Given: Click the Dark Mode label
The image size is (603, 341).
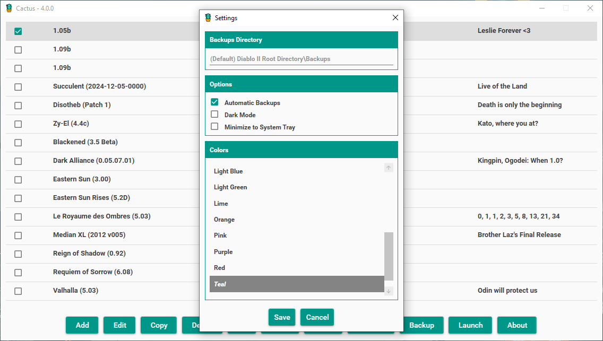Looking at the screenshot, I should click(240, 115).
